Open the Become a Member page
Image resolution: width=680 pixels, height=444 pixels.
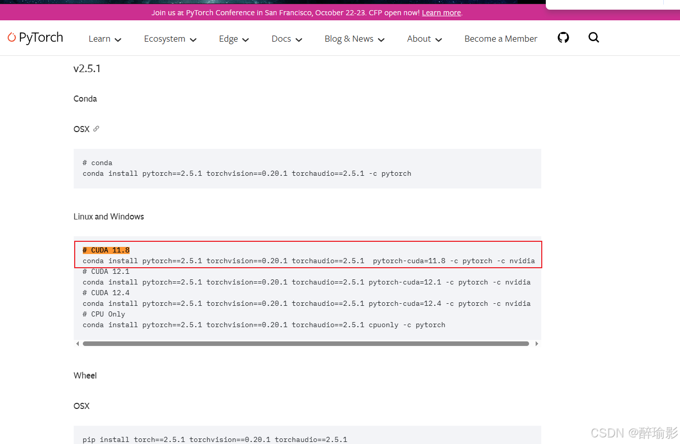coord(501,39)
